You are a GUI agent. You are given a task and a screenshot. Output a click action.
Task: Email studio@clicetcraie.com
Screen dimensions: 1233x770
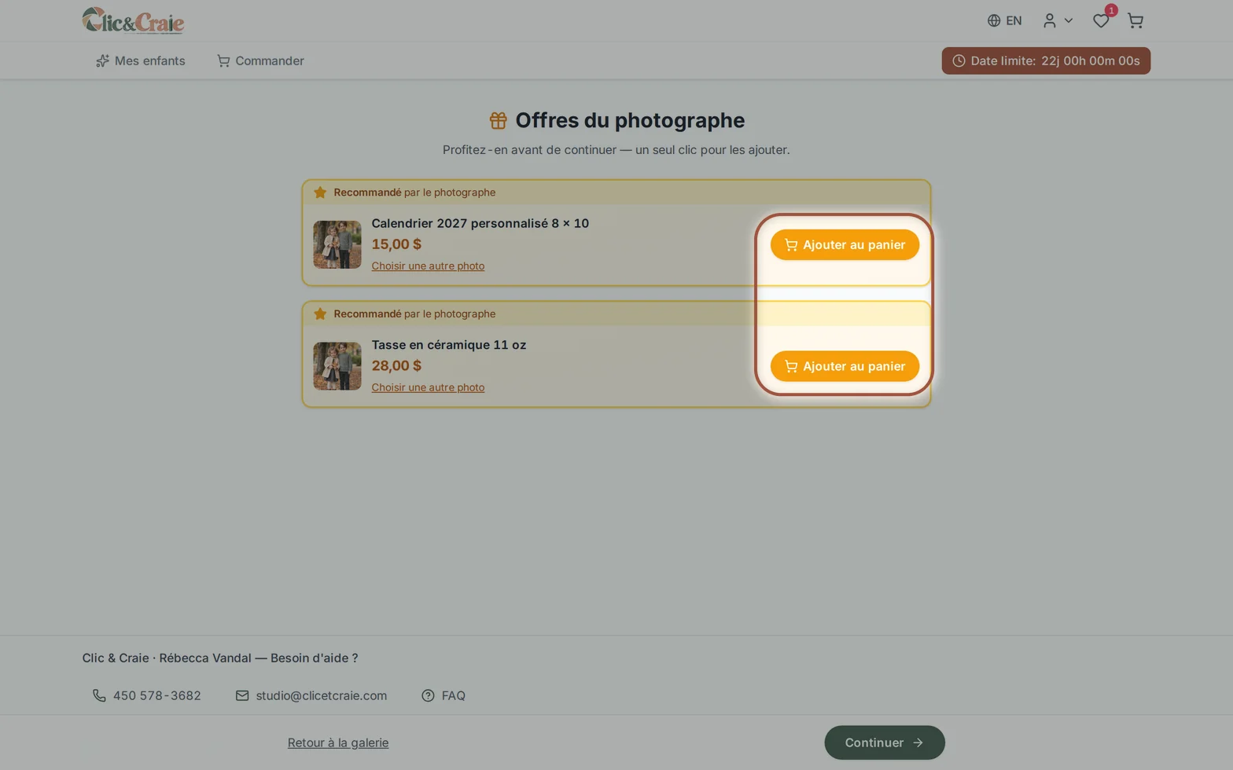pos(311,695)
